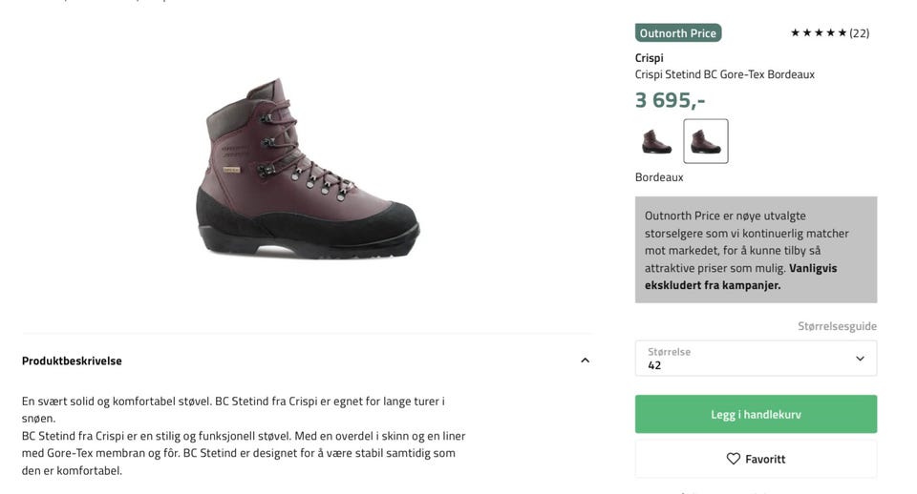Open the Størrelsesguide link
Viewport: 917px width, 494px height.
(837, 326)
